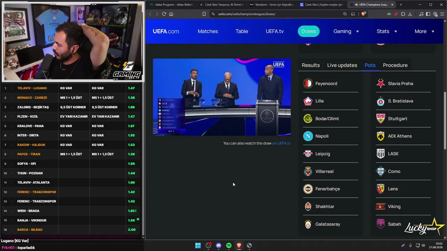Screen dimensions: 447x251
Task: Click the BARCA - BILBAO match row
Action: point(71,230)
